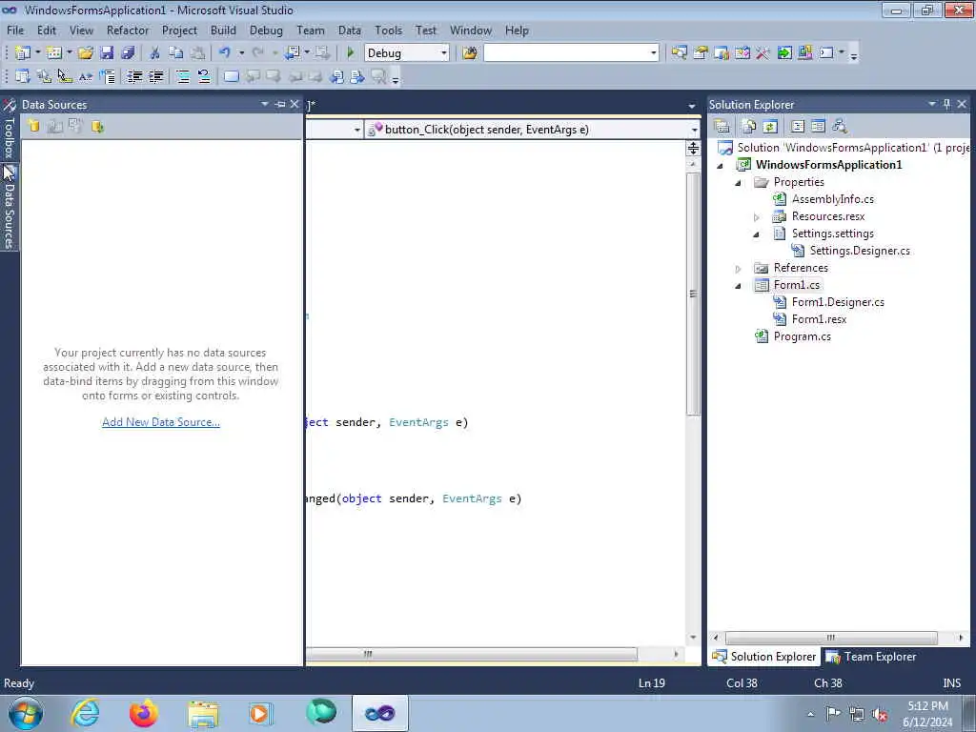The image size is (976, 732).
Task: Click the Save All icon
Action: point(128,53)
